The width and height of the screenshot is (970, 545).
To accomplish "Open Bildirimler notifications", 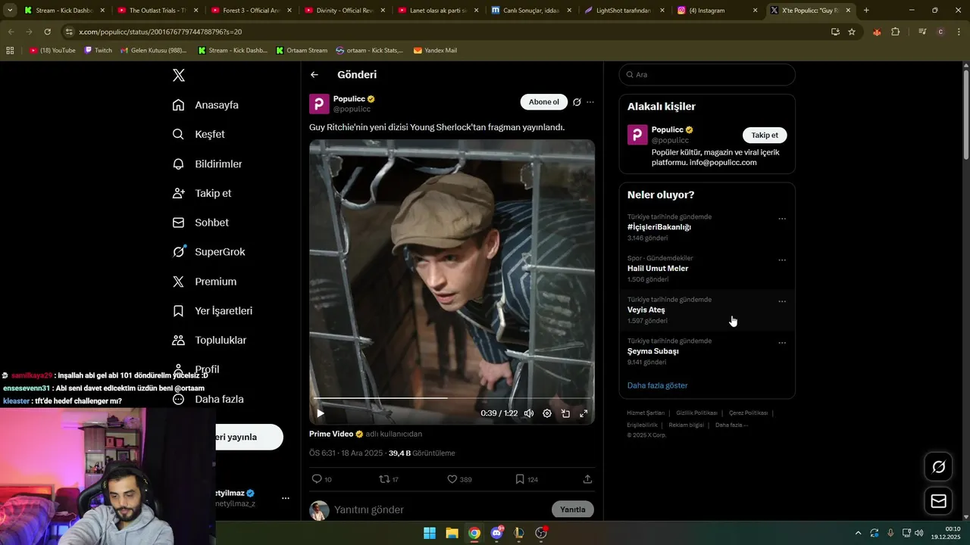I will pos(208,163).
